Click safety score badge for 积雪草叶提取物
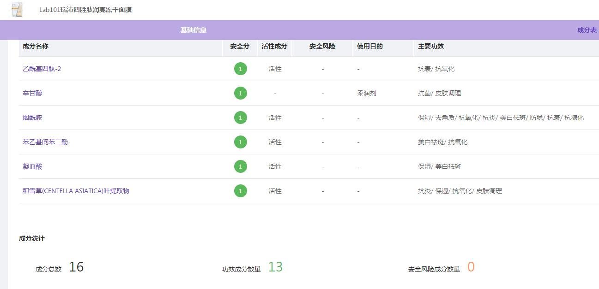This screenshot has height=289, width=599. (240, 191)
